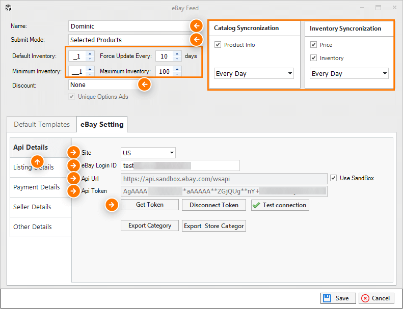The width and height of the screenshot is (403, 309).
Task: Click the Api Token field
Action: 224,191
